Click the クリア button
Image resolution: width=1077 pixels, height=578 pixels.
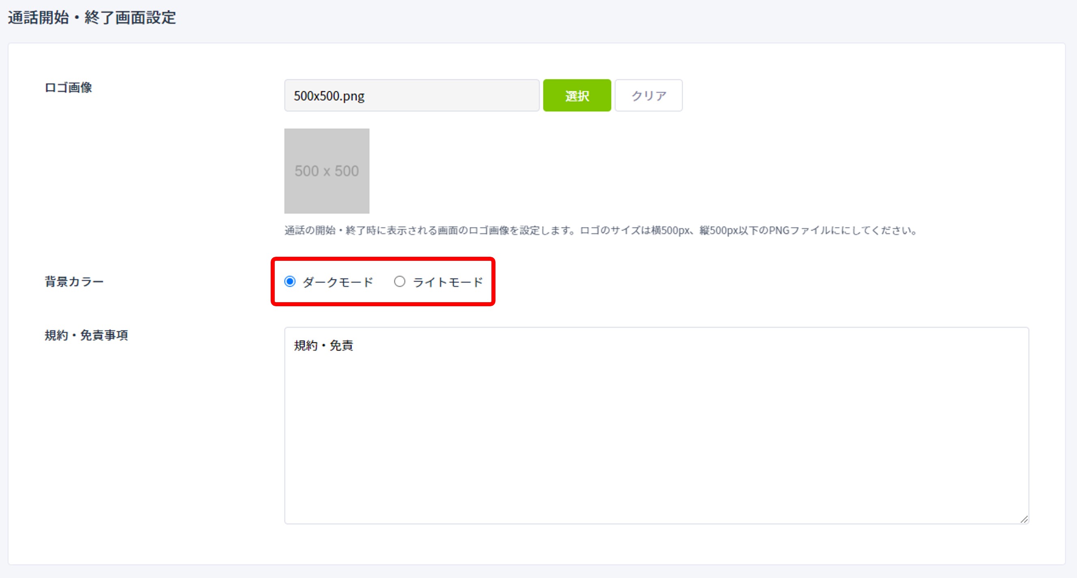[648, 96]
